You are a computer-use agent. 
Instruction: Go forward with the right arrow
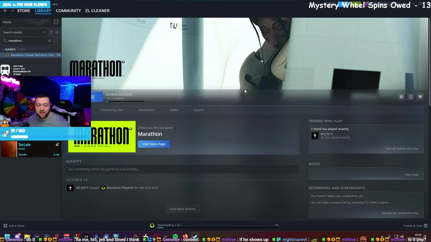coord(12,11)
